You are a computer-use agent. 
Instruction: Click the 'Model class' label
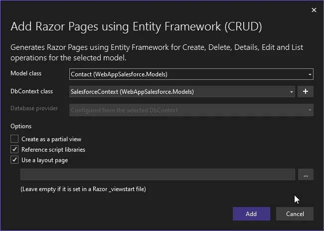tap(26, 73)
